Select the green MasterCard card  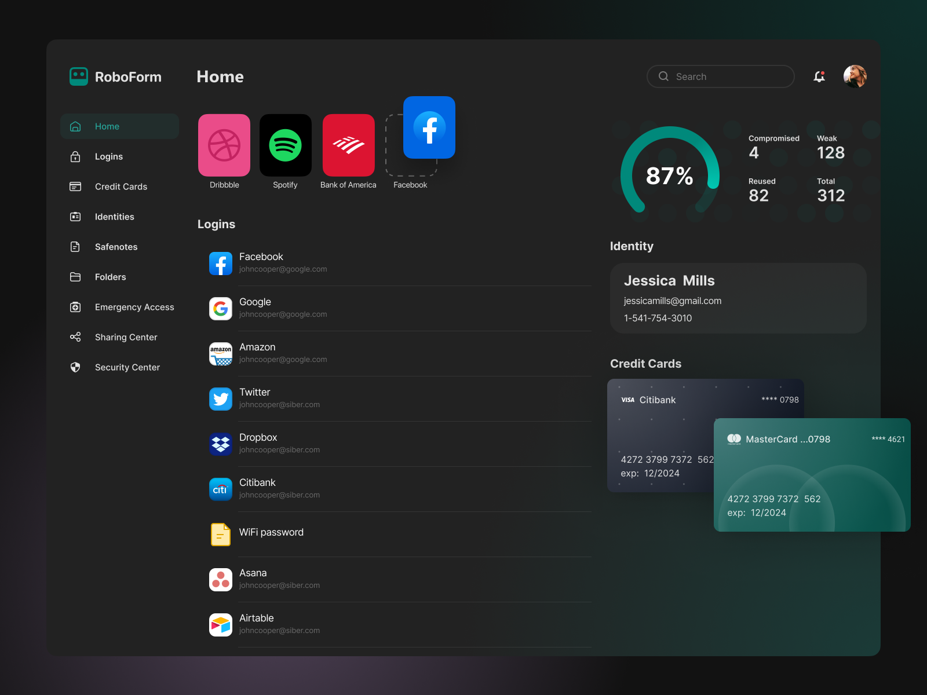(x=812, y=475)
